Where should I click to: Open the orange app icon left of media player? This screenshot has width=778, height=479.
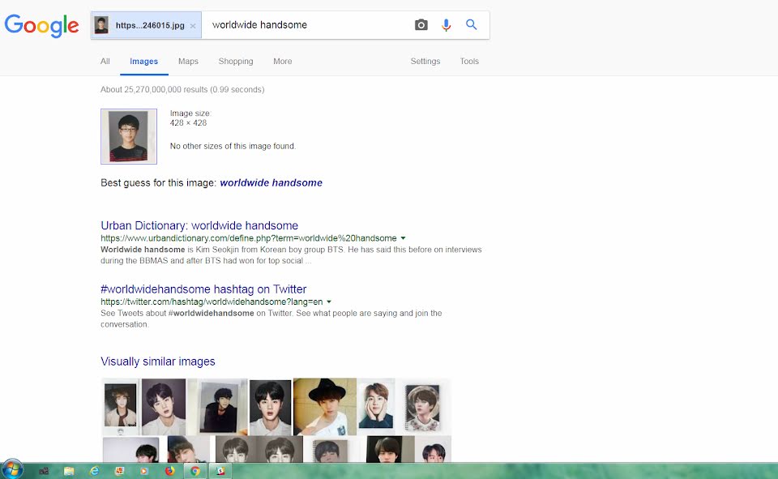click(x=119, y=471)
